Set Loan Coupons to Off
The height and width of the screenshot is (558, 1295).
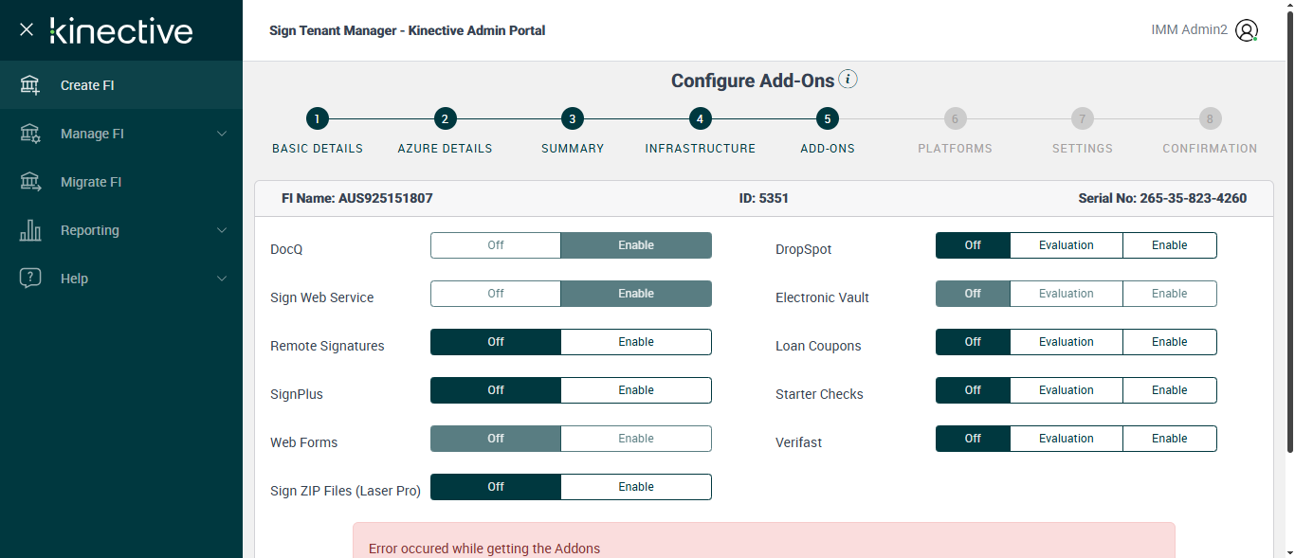click(x=973, y=342)
